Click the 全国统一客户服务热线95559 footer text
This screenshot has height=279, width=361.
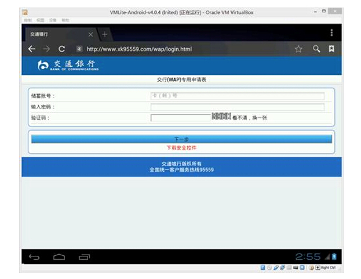(x=181, y=170)
